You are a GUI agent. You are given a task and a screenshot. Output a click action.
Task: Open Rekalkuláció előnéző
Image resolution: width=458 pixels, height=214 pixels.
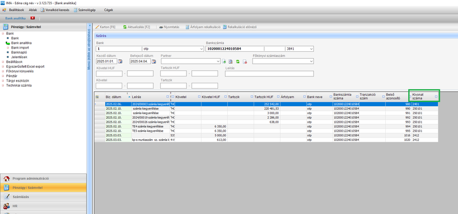click(x=239, y=27)
